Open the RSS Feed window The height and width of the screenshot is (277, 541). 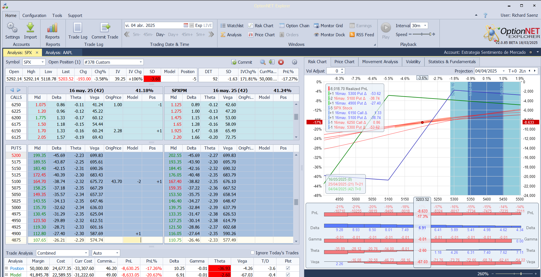click(x=362, y=35)
